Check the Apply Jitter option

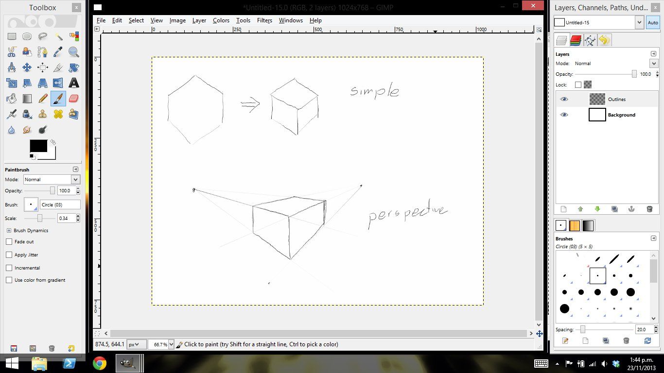point(9,254)
